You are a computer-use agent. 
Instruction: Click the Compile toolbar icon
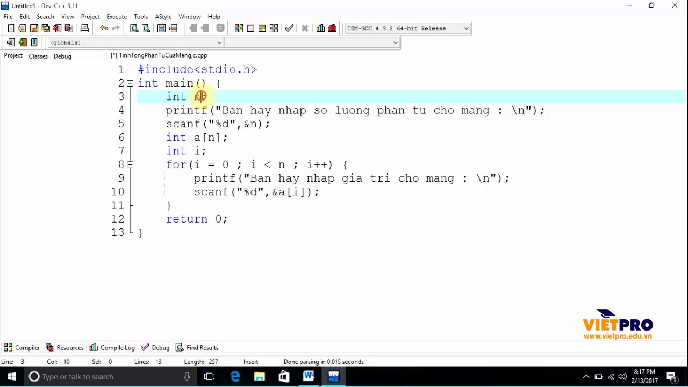click(x=239, y=28)
